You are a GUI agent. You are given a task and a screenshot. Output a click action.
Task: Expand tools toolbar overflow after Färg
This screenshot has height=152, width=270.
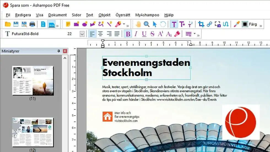click(261, 26)
